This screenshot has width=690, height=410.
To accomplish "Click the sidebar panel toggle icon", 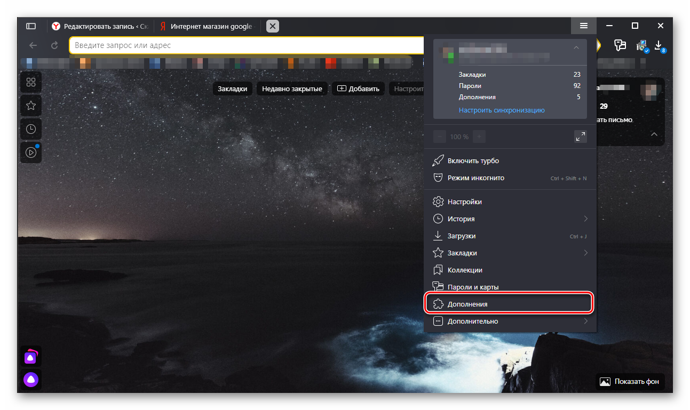I will pos(31,26).
